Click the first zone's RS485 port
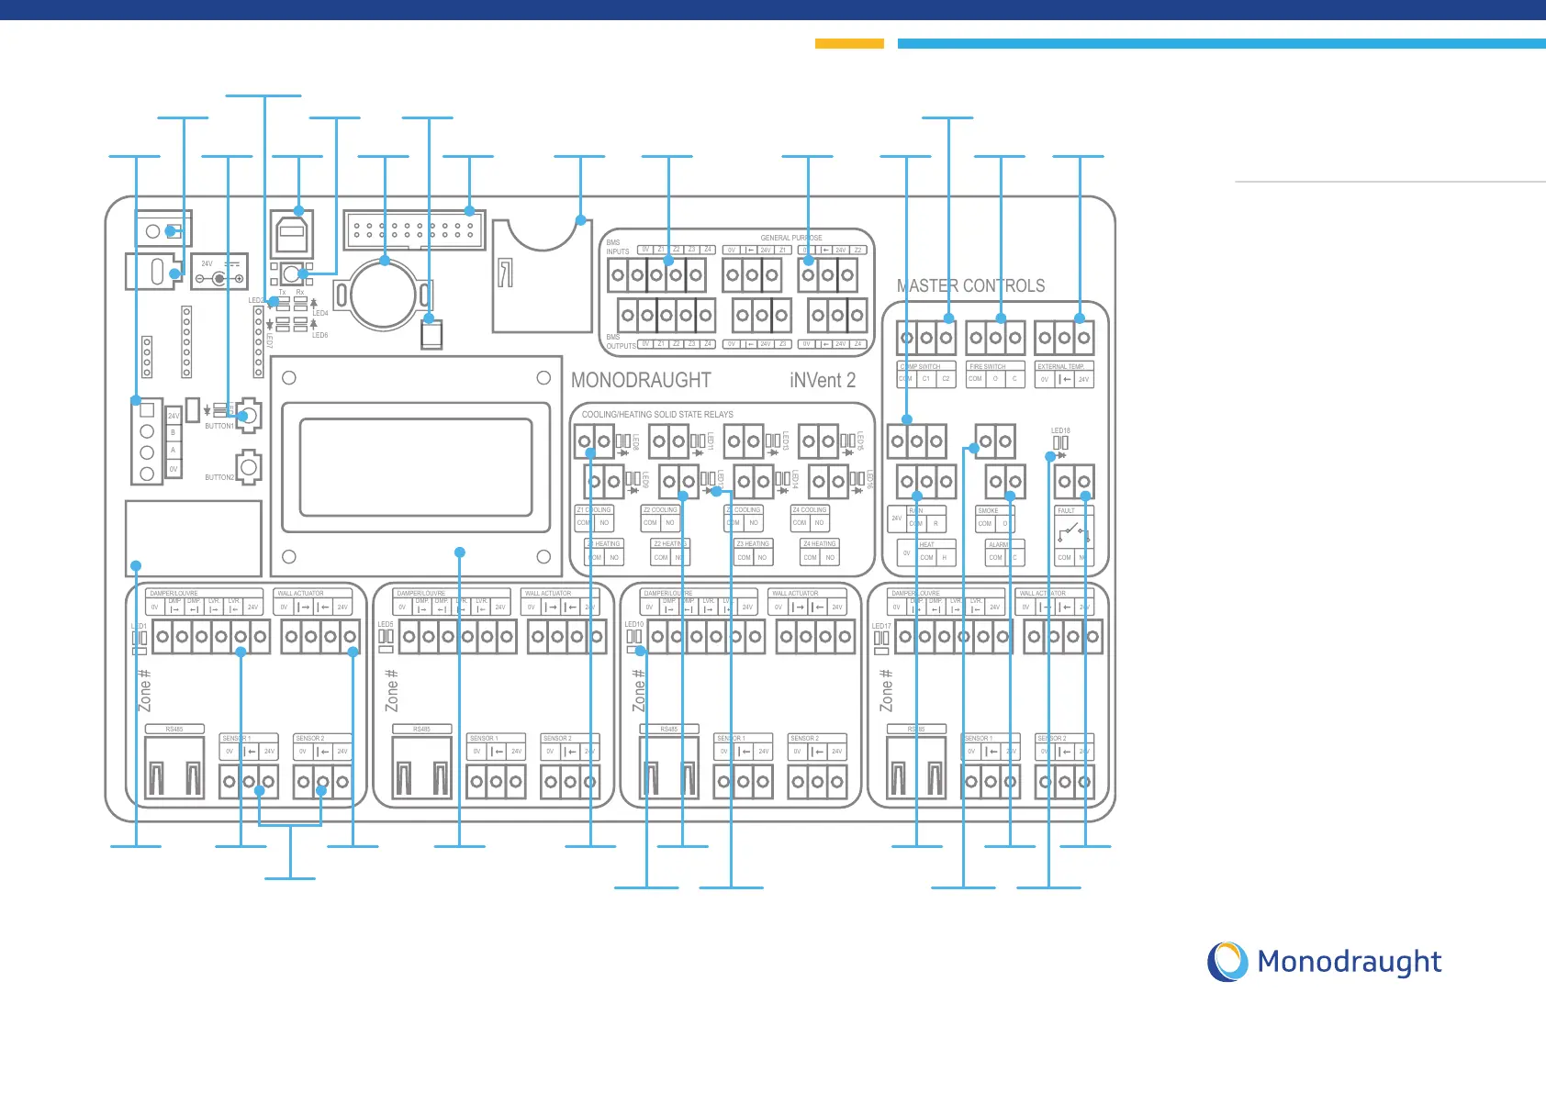 click(x=174, y=767)
